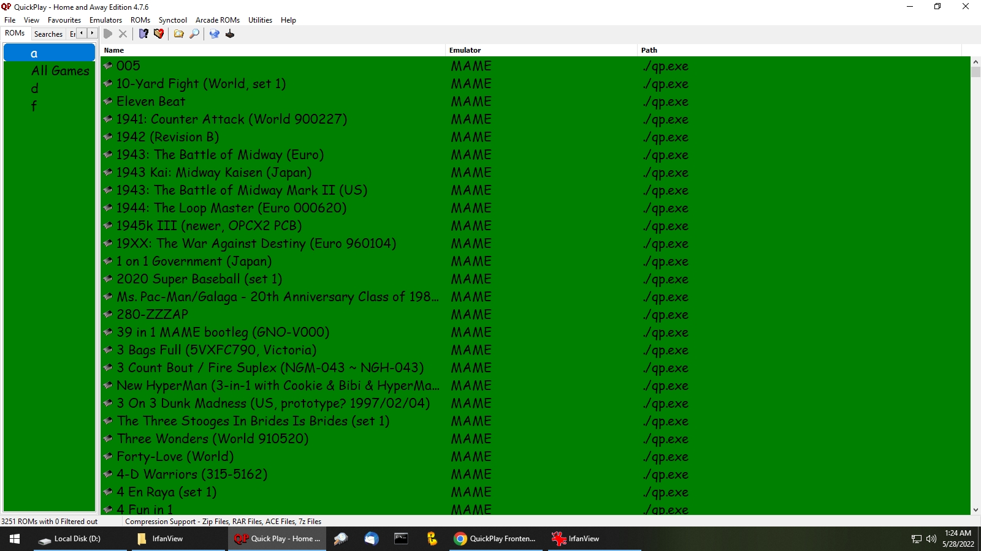Switch to the Searches tab

48,34
